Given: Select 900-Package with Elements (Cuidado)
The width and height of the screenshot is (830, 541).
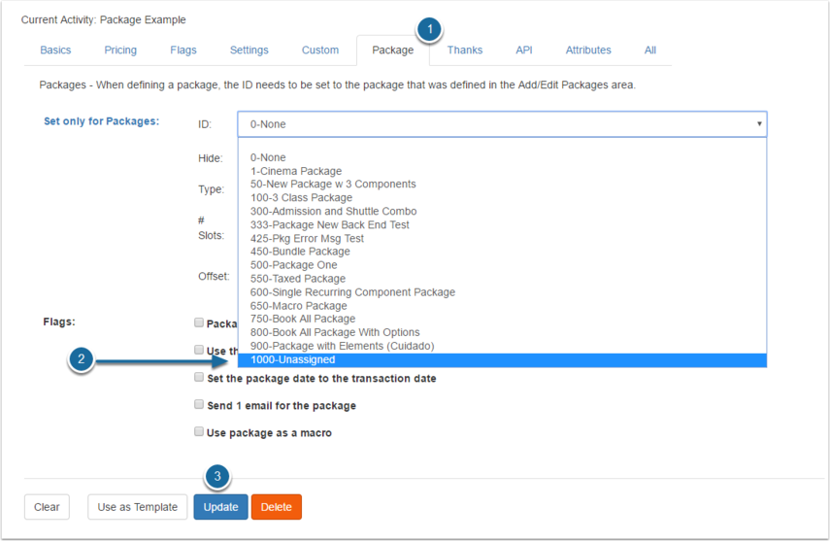Looking at the screenshot, I should (502, 346).
